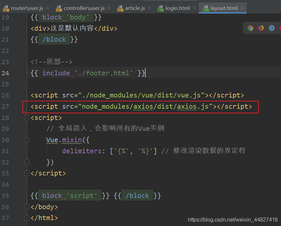Close the router\user.js tab
The image size is (281, 226).
[48, 8]
